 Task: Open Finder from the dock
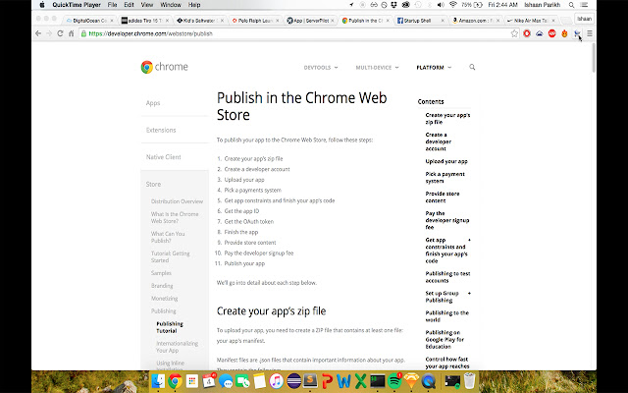point(159,381)
